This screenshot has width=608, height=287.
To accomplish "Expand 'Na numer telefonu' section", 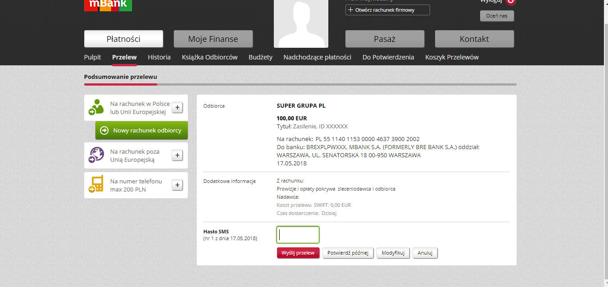I will tap(177, 185).
